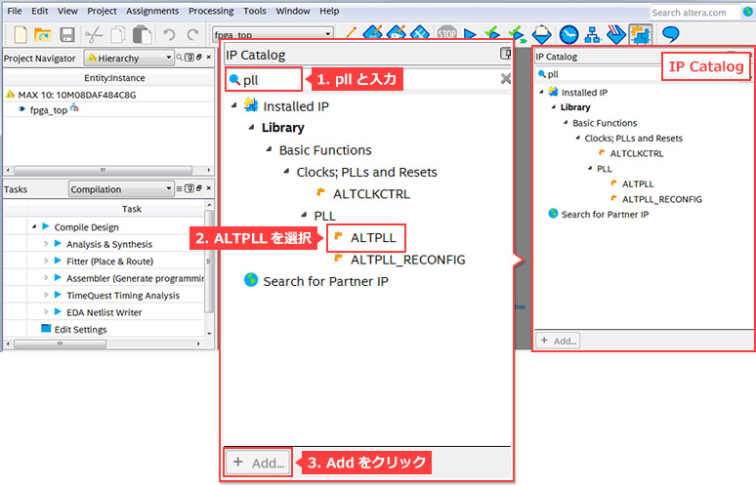Viewport: 756px width, 486px height.
Task: Click the Search altera.com input field
Action: (701, 13)
